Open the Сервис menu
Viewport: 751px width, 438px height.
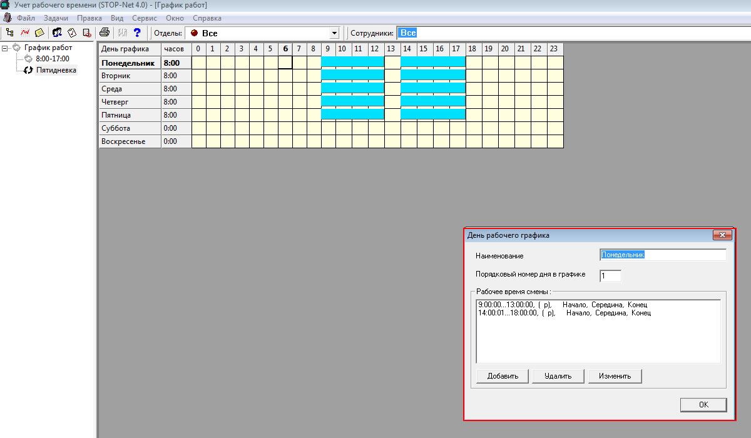click(x=144, y=18)
